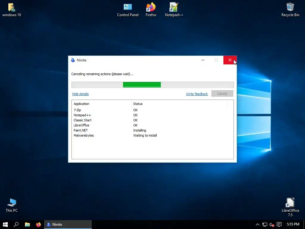Click the 5:55 PM taskbar clock

coord(293,224)
